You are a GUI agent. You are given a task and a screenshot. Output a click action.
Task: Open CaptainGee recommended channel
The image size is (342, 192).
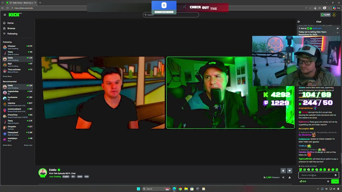(x=17, y=93)
